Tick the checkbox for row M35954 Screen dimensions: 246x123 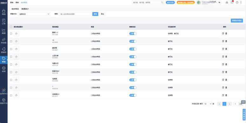pyautogui.click(x=11, y=80)
